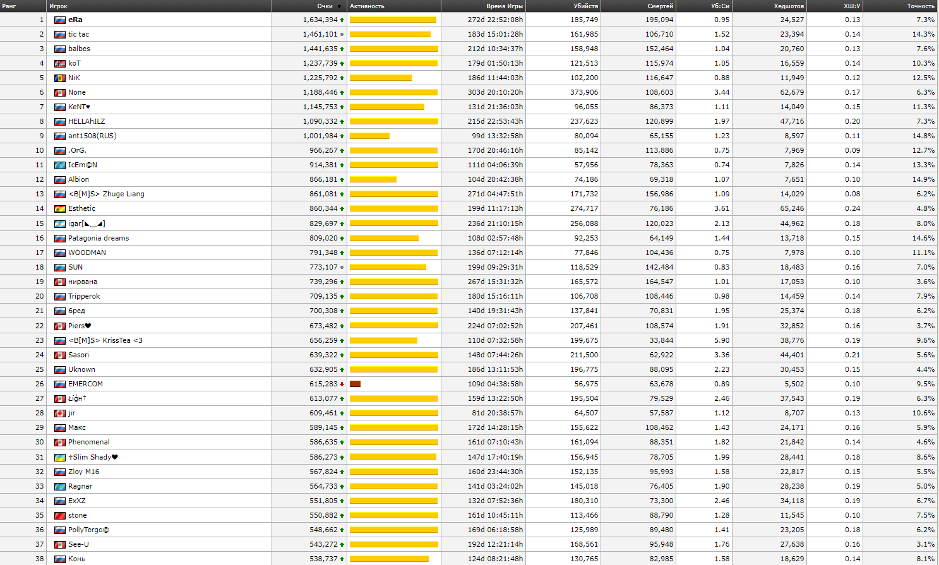Viewport: 939px width, 565px height.
Task: Open player profile for eRa
Action: pyautogui.click(x=75, y=20)
